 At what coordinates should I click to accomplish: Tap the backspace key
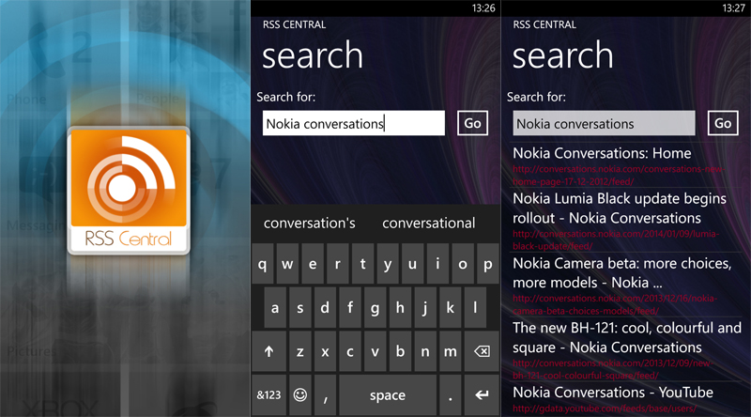482,351
